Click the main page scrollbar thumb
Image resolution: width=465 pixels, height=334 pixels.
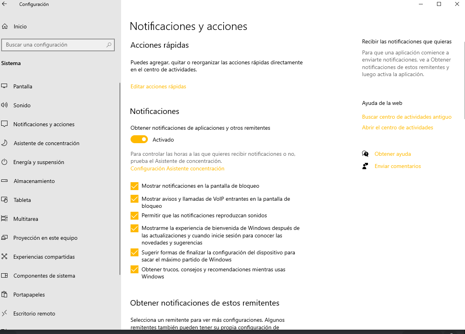[x=464, y=80]
